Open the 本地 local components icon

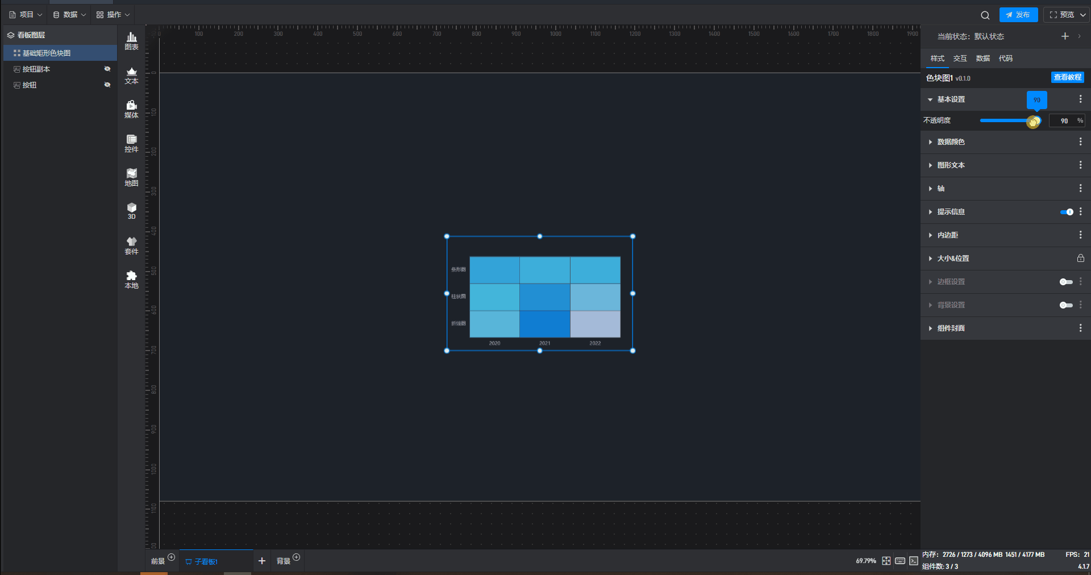(x=131, y=280)
